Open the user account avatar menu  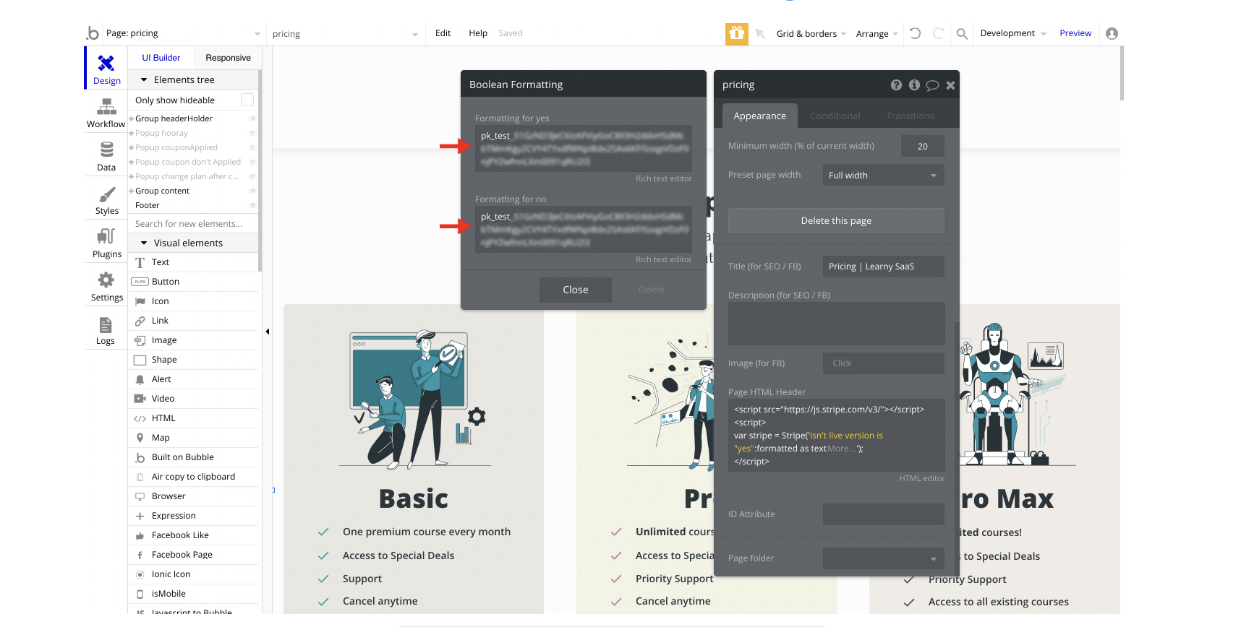pyautogui.click(x=1112, y=33)
